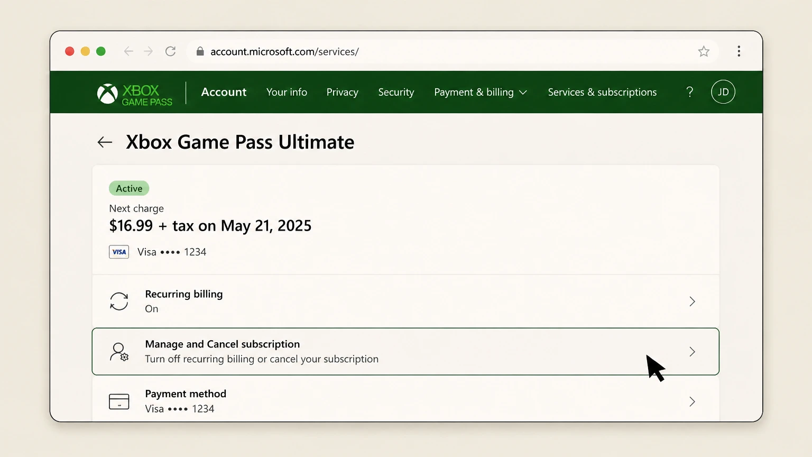
Task: Maximize window with green button
Action: [x=101, y=51]
